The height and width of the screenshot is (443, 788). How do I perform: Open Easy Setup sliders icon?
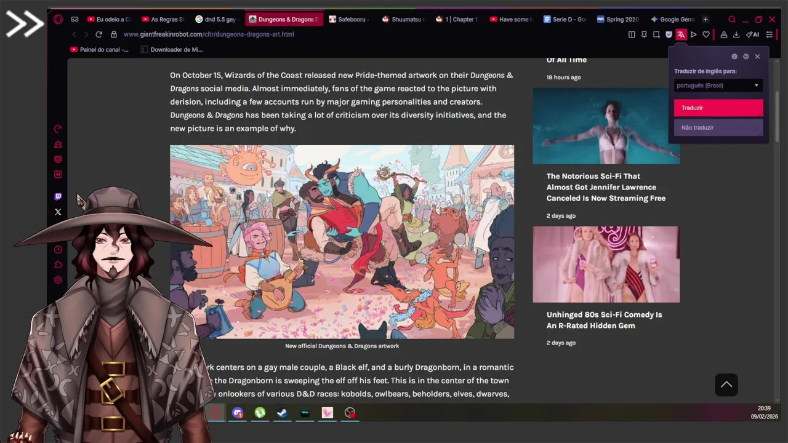pos(770,34)
